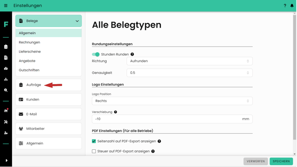Click the info icon beside Stunden Runden

point(132,54)
